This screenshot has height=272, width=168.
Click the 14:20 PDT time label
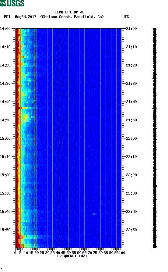pyautogui.click(x=5, y=65)
